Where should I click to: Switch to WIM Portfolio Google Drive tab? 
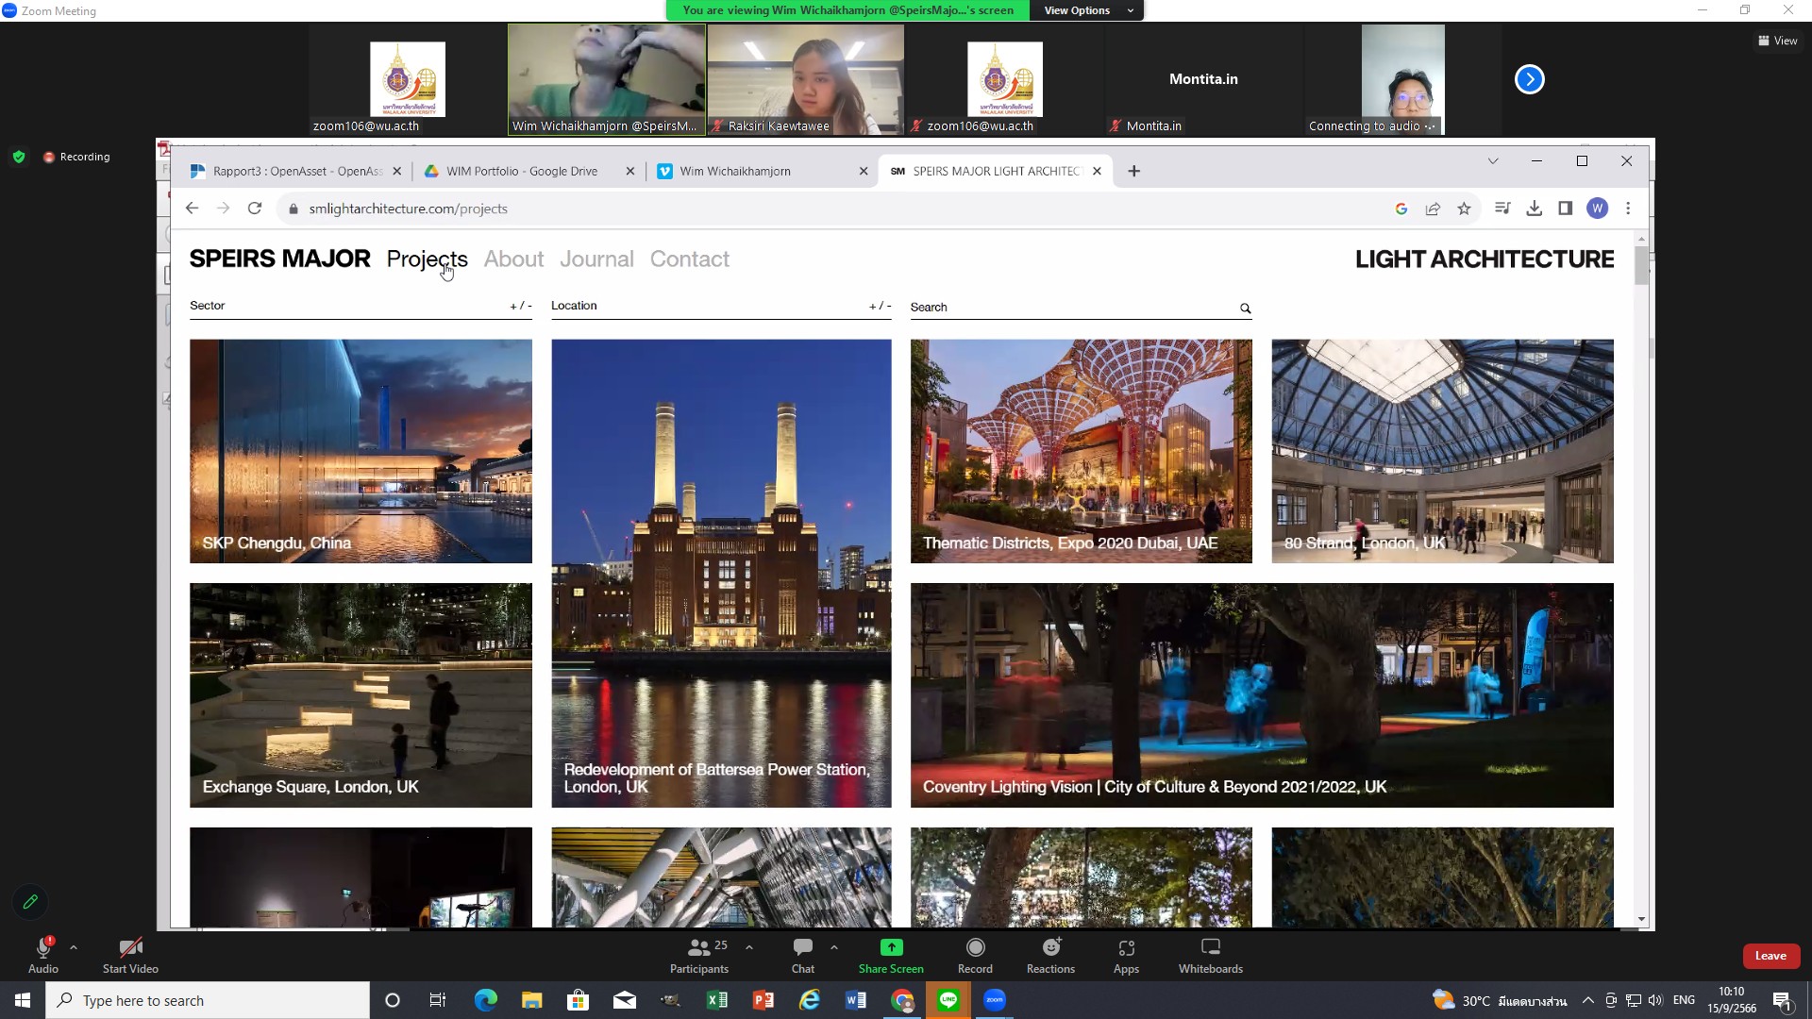tap(522, 171)
